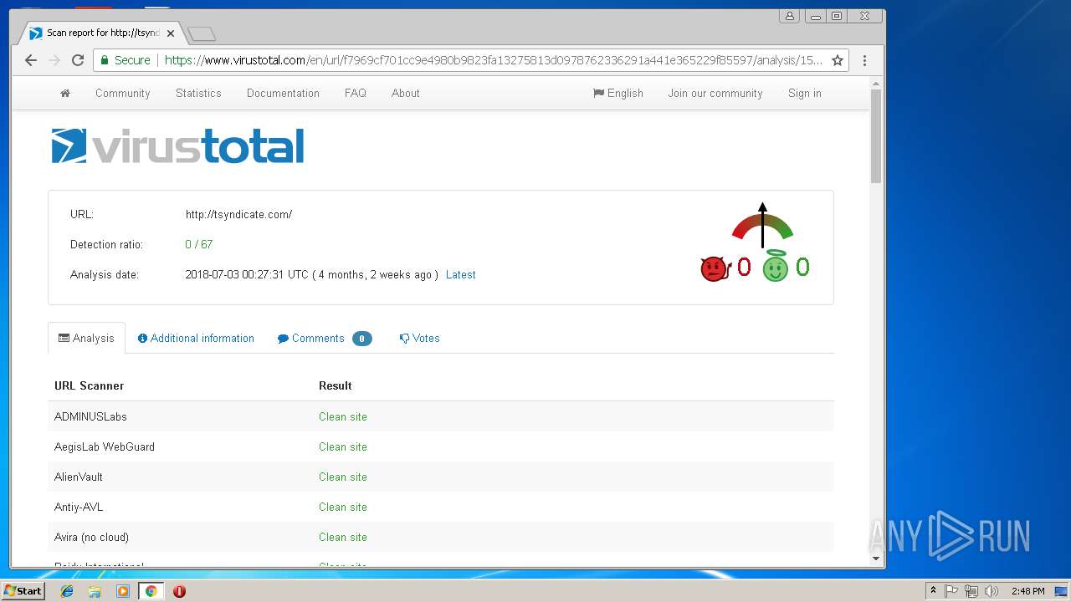Image resolution: width=1071 pixels, height=602 pixels.
Task: Click Clean site result for AlienVault
Action: [x=343, y=477]
